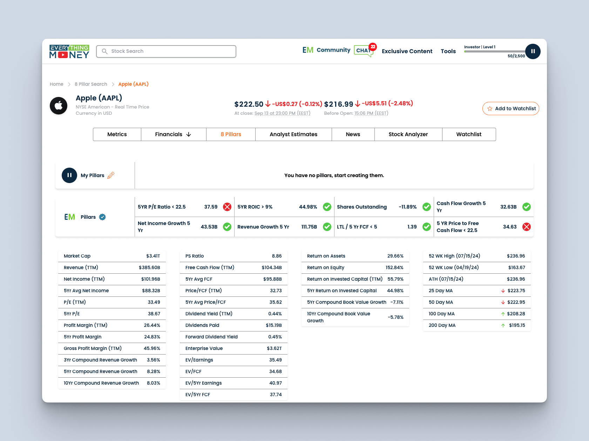
Task: Go to the News tab
Action: pyautogui.click(x=353, y=134)
